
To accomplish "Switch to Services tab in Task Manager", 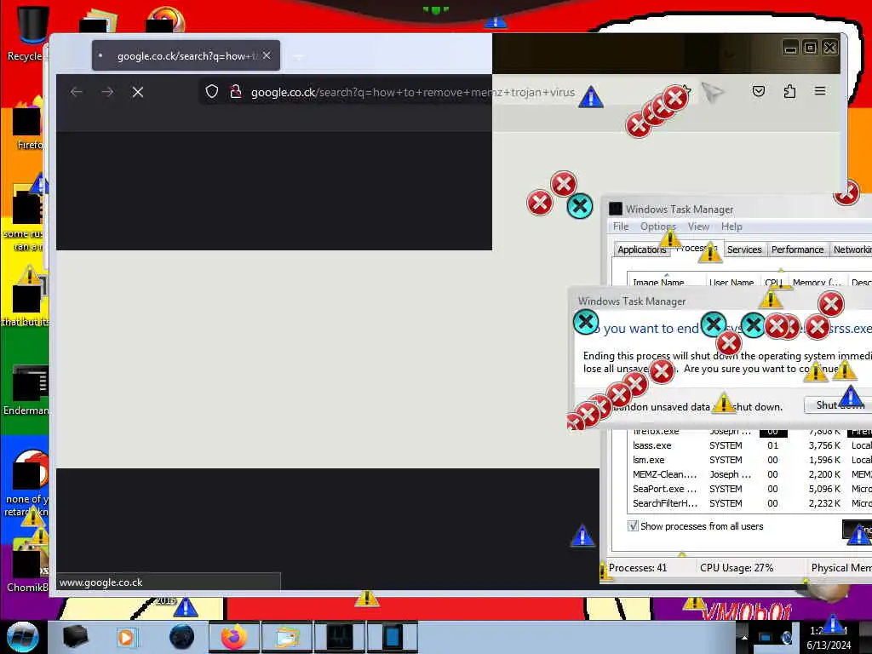I will [744, 250].
